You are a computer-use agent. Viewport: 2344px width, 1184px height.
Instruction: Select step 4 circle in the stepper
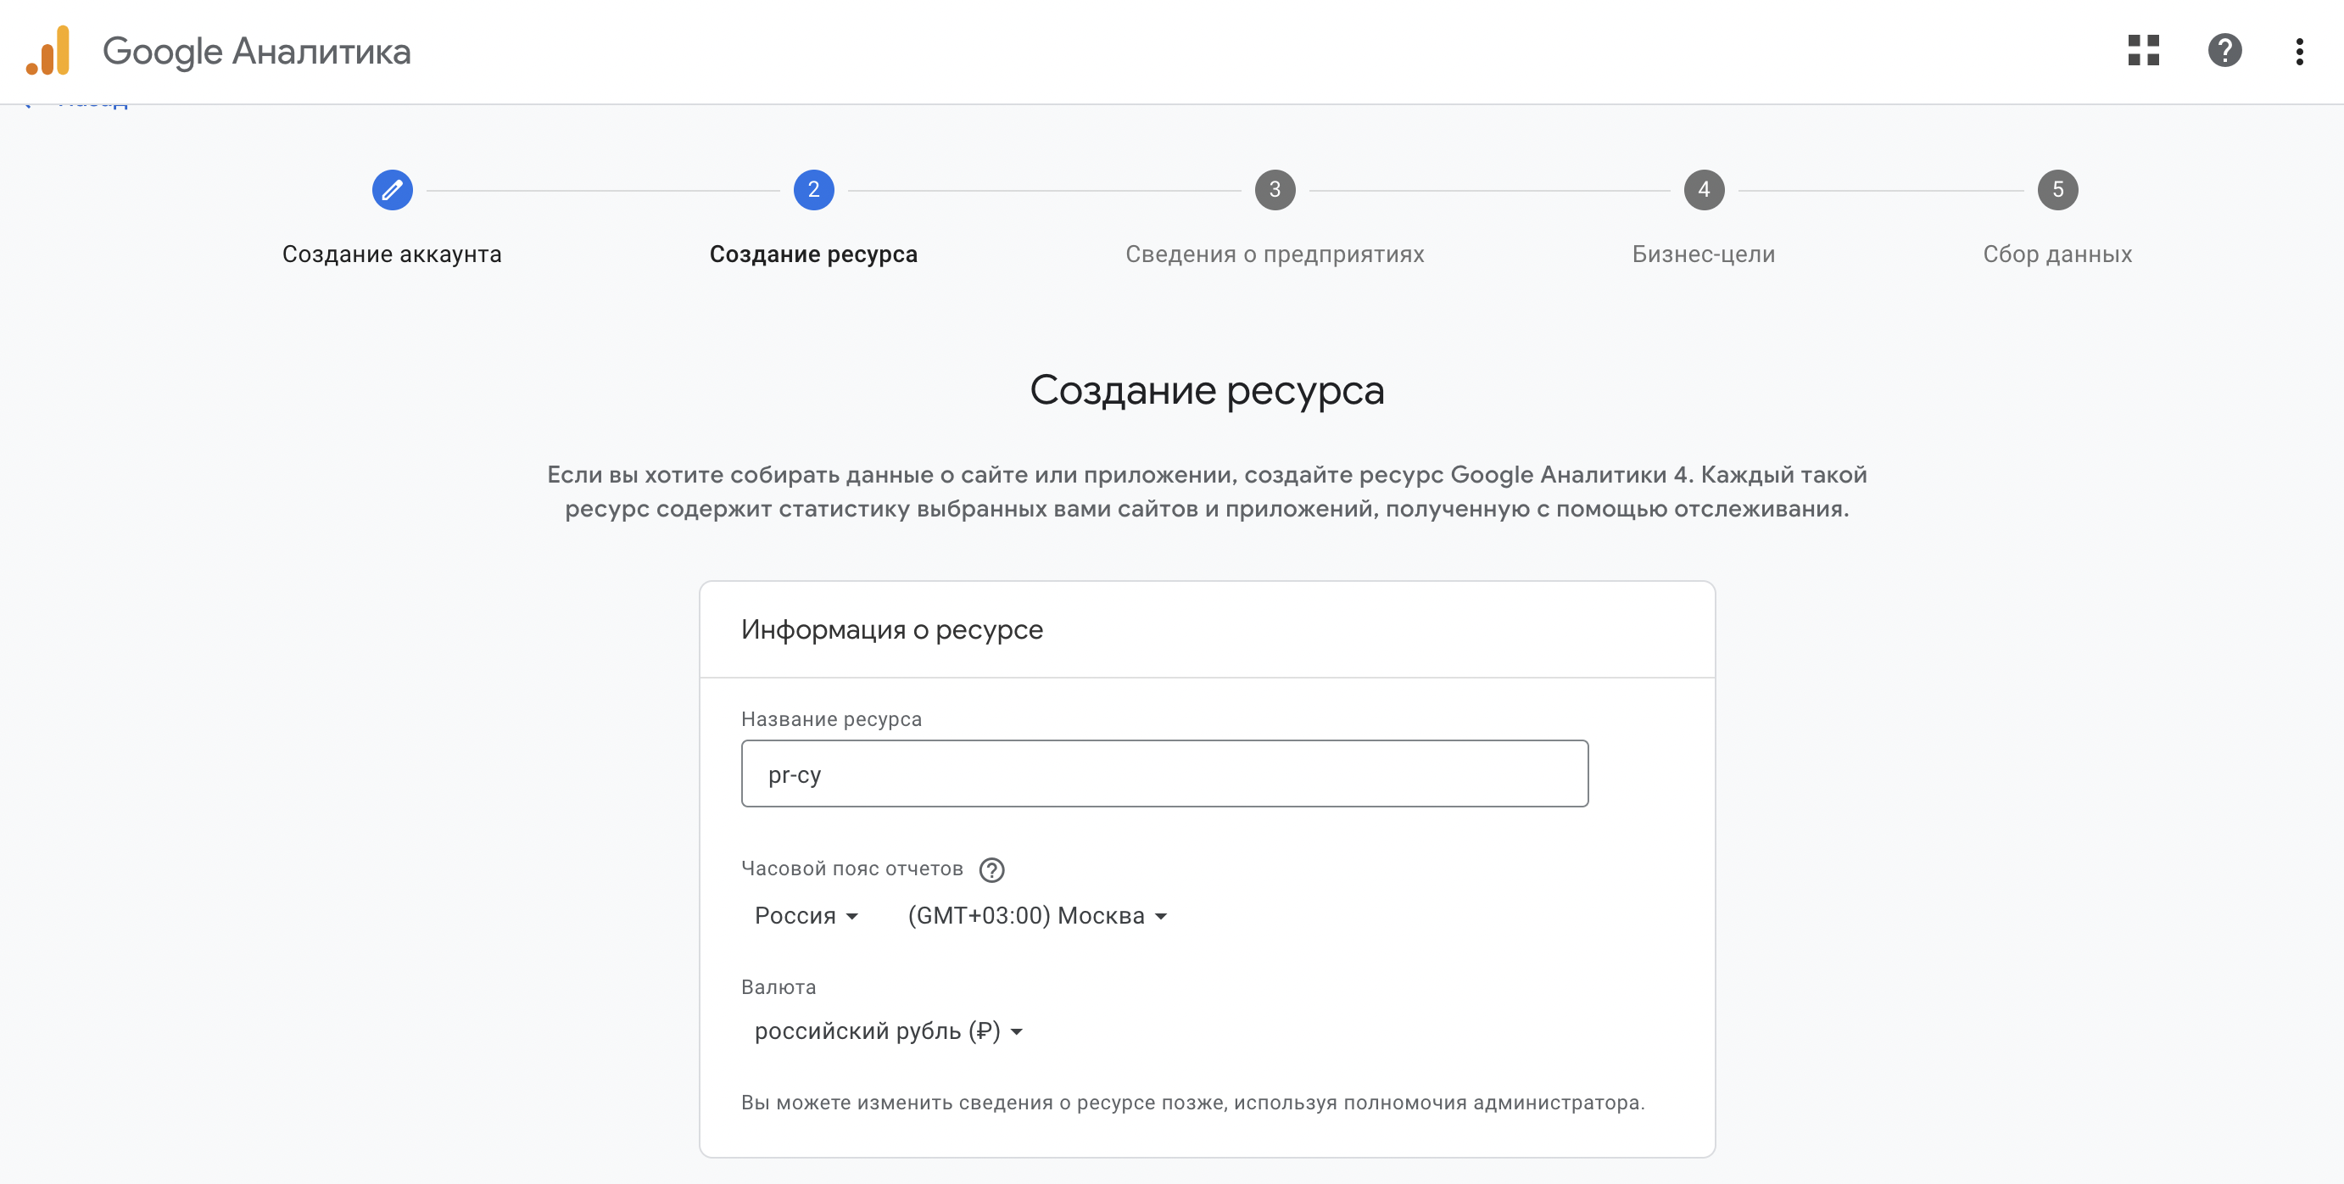[1704, 190]
